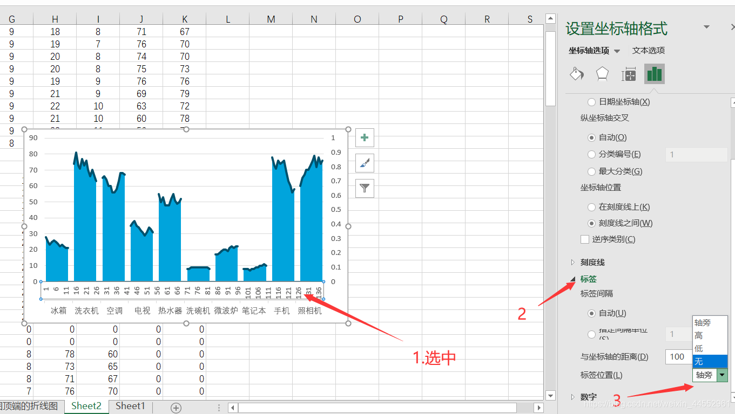Click the Chart Filters funnel button
This screenshot has height=414, width=735.
pyautogui.click(x=365, y=188)
